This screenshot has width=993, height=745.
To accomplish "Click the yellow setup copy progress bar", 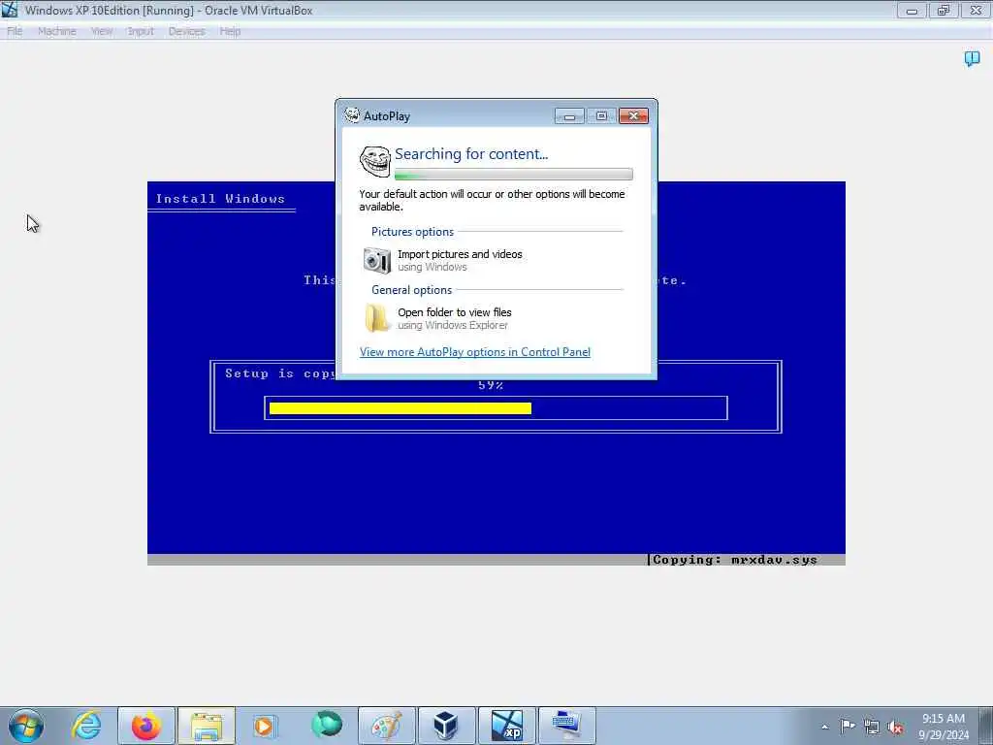I will pyautogui.click(x=400, y=408).
